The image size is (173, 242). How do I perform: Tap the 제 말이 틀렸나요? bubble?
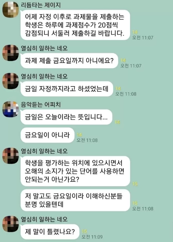pos(50,232)
